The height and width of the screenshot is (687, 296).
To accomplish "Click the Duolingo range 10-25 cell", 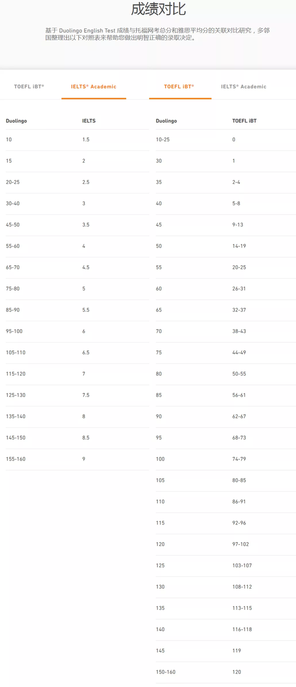I will [x=163, y=140].
